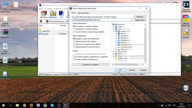Screen dimensions: 192x108
Task: Select 'Распаковать и заменить файлы' radio button
Action: [74, 26]
